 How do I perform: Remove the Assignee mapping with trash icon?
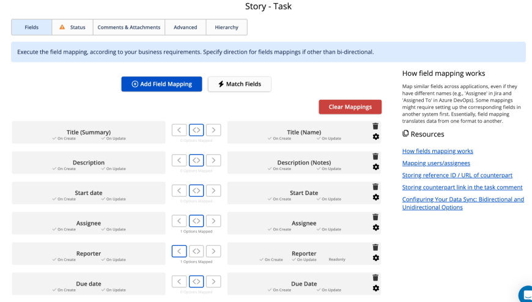(x=375, y=217)
